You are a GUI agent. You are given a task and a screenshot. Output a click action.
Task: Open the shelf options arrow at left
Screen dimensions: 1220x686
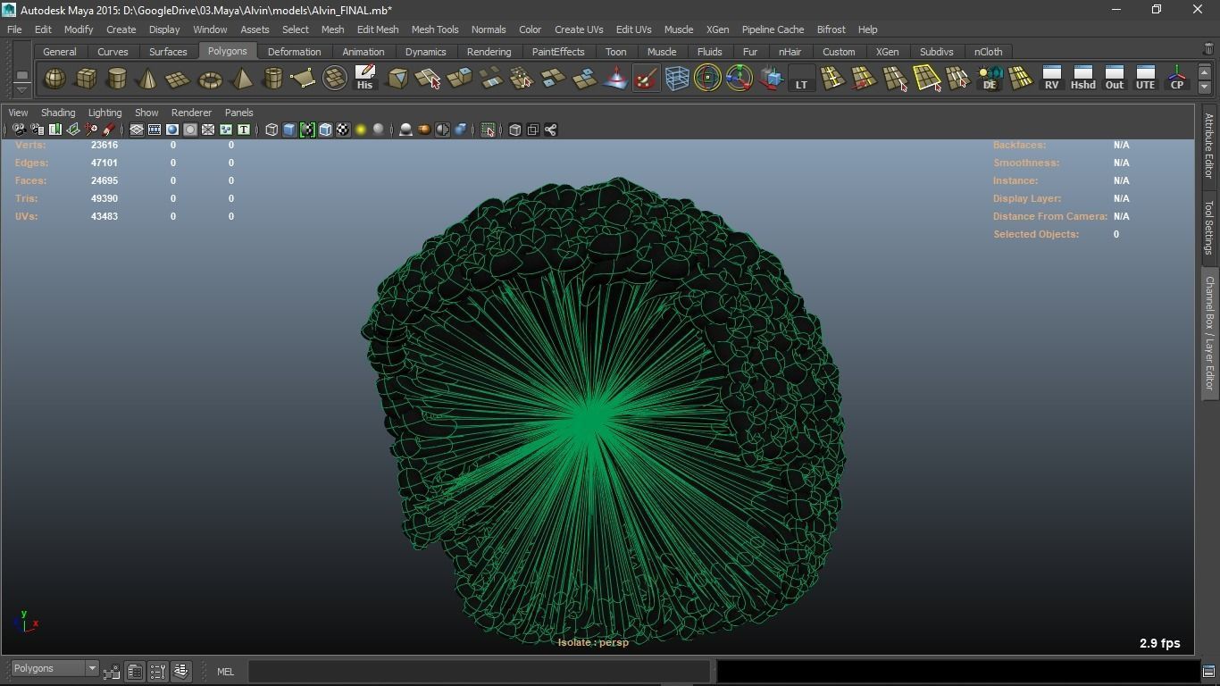(21, 90)
